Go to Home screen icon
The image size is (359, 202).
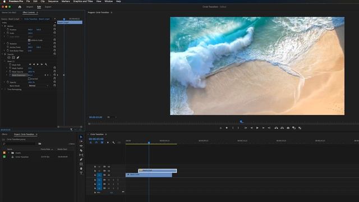pyautogui.click(x=20, y=7)
